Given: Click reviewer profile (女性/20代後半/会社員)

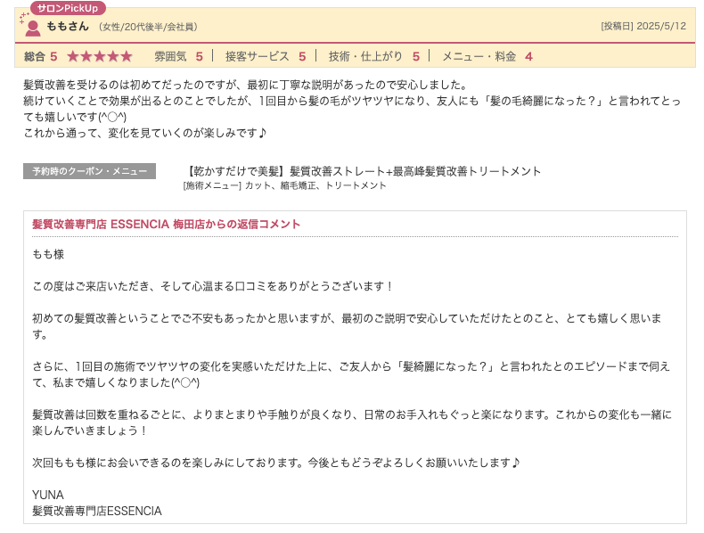Looking at the screenshot, I should point(148,27).
